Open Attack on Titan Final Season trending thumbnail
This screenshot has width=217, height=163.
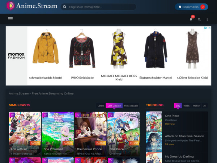pyautogui.click(x=154, y=142)
